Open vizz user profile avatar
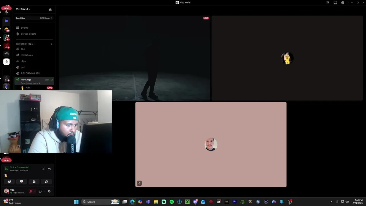 coord(6,191)
